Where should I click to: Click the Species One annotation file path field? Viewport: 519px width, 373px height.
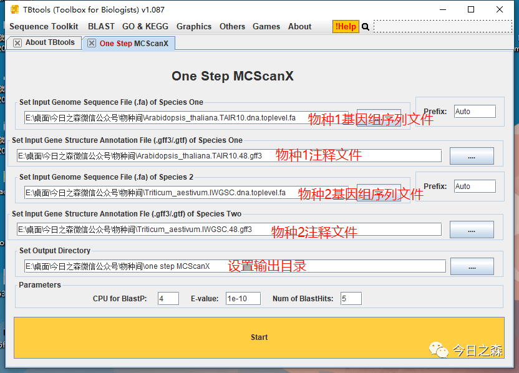[x=229, y=156]
